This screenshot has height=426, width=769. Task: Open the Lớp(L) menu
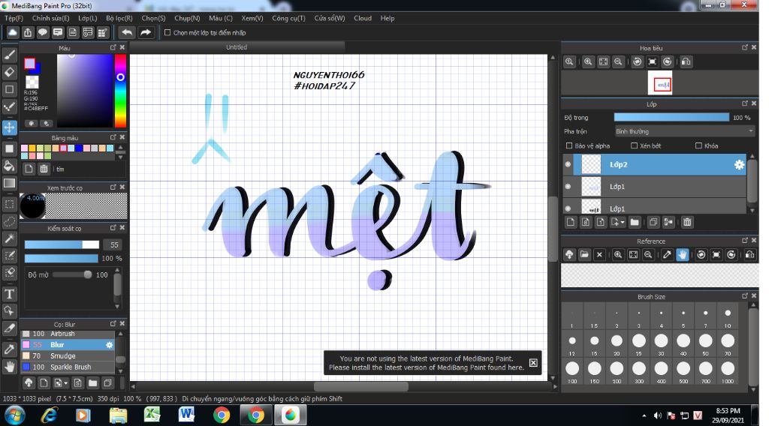click(x=88, y=18)
